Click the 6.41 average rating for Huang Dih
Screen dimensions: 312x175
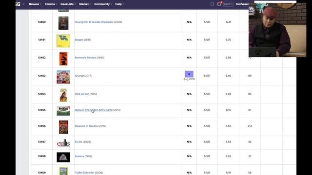(228, 22)
